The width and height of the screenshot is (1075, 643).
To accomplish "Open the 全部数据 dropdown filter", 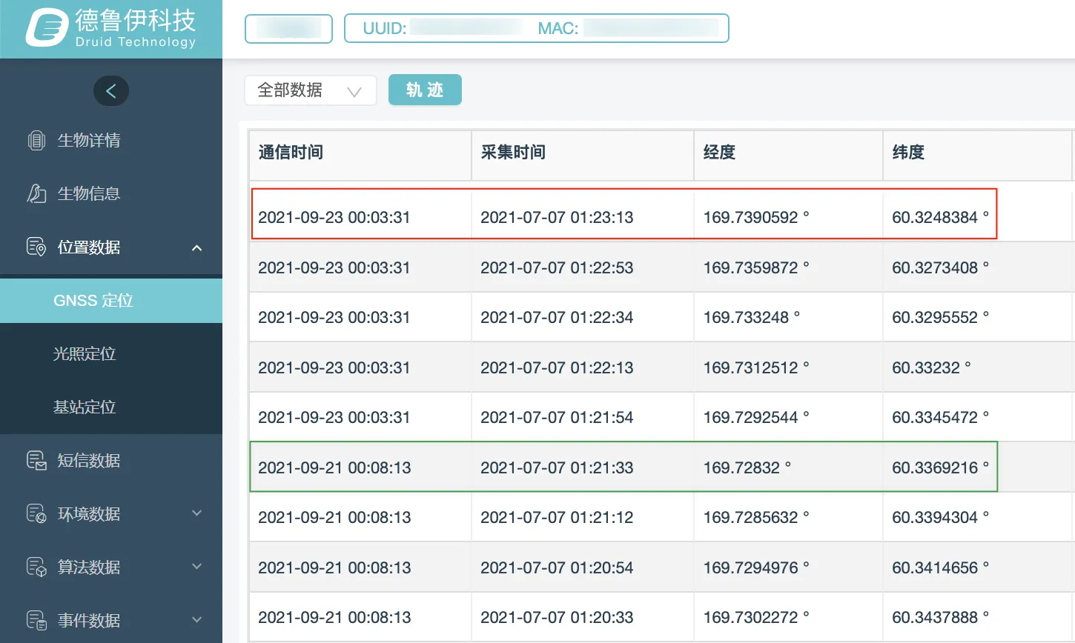I will tap(310, 90).
